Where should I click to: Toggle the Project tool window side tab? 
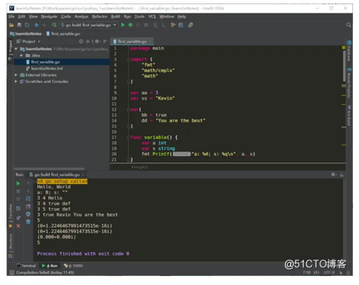click(x=10, y=51)
